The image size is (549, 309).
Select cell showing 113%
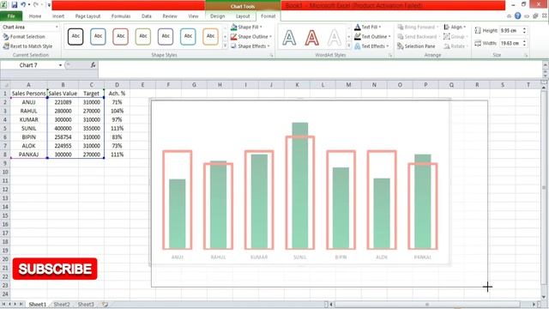pyautogui.click(x=117, y=128)
